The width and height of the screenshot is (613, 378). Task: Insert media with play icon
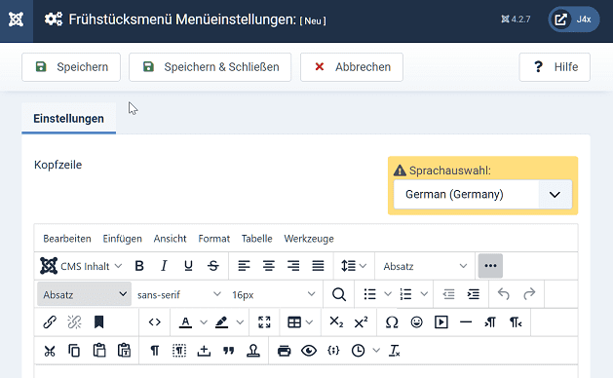click(441, 322)
